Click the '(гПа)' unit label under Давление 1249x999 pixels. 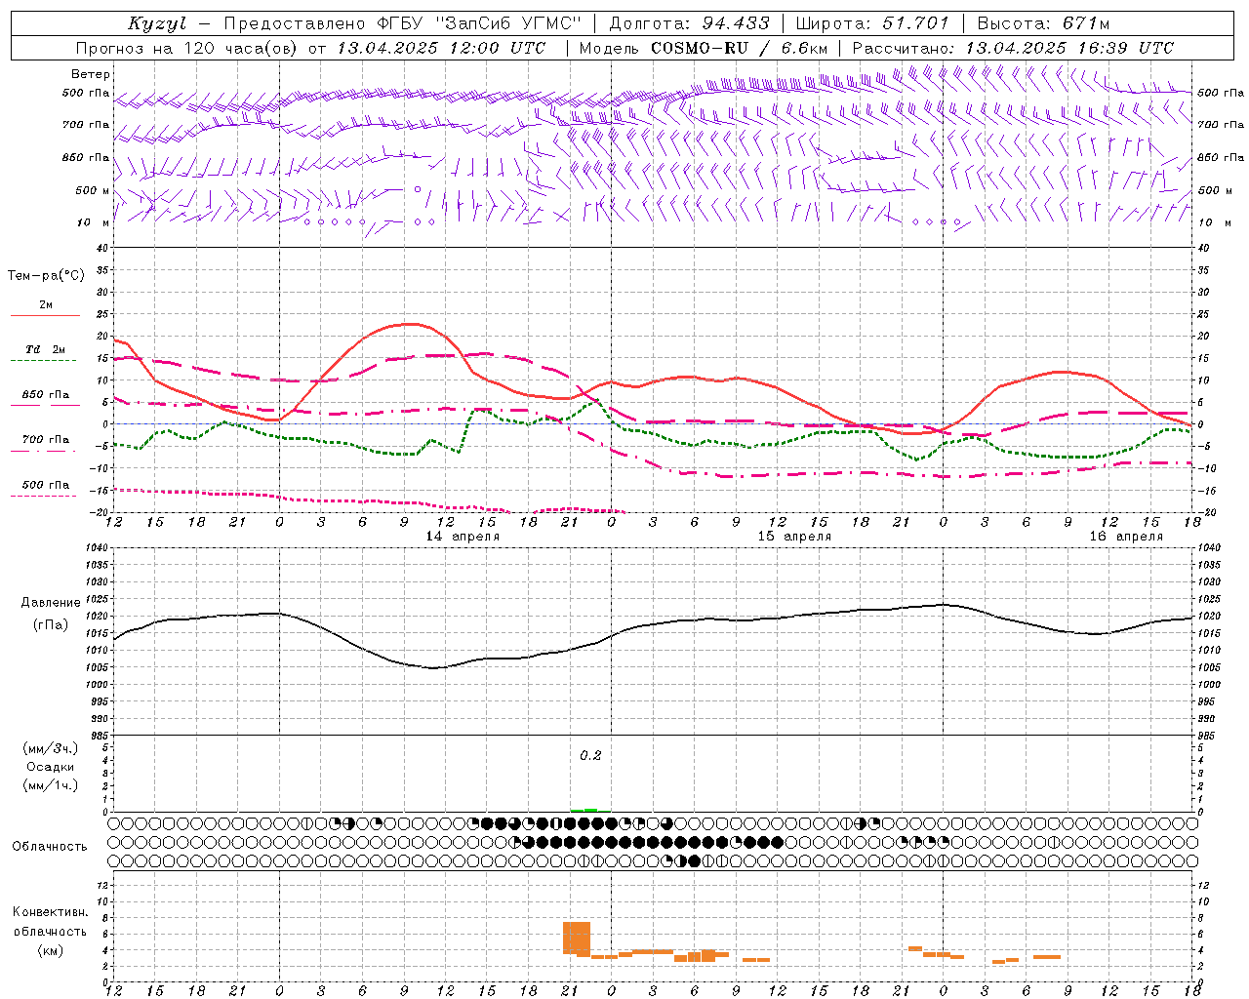point(51,625)
